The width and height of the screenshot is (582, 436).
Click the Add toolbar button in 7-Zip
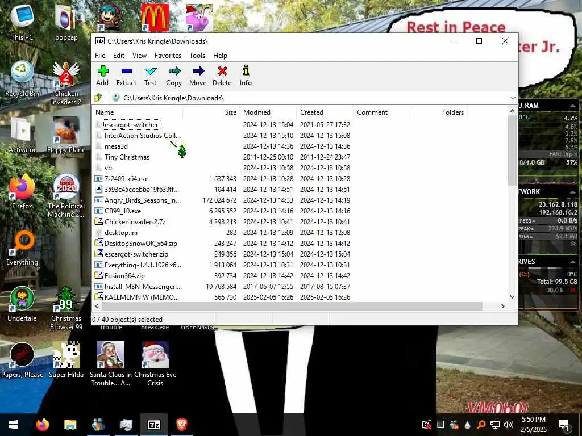click(x=102, y=76)
